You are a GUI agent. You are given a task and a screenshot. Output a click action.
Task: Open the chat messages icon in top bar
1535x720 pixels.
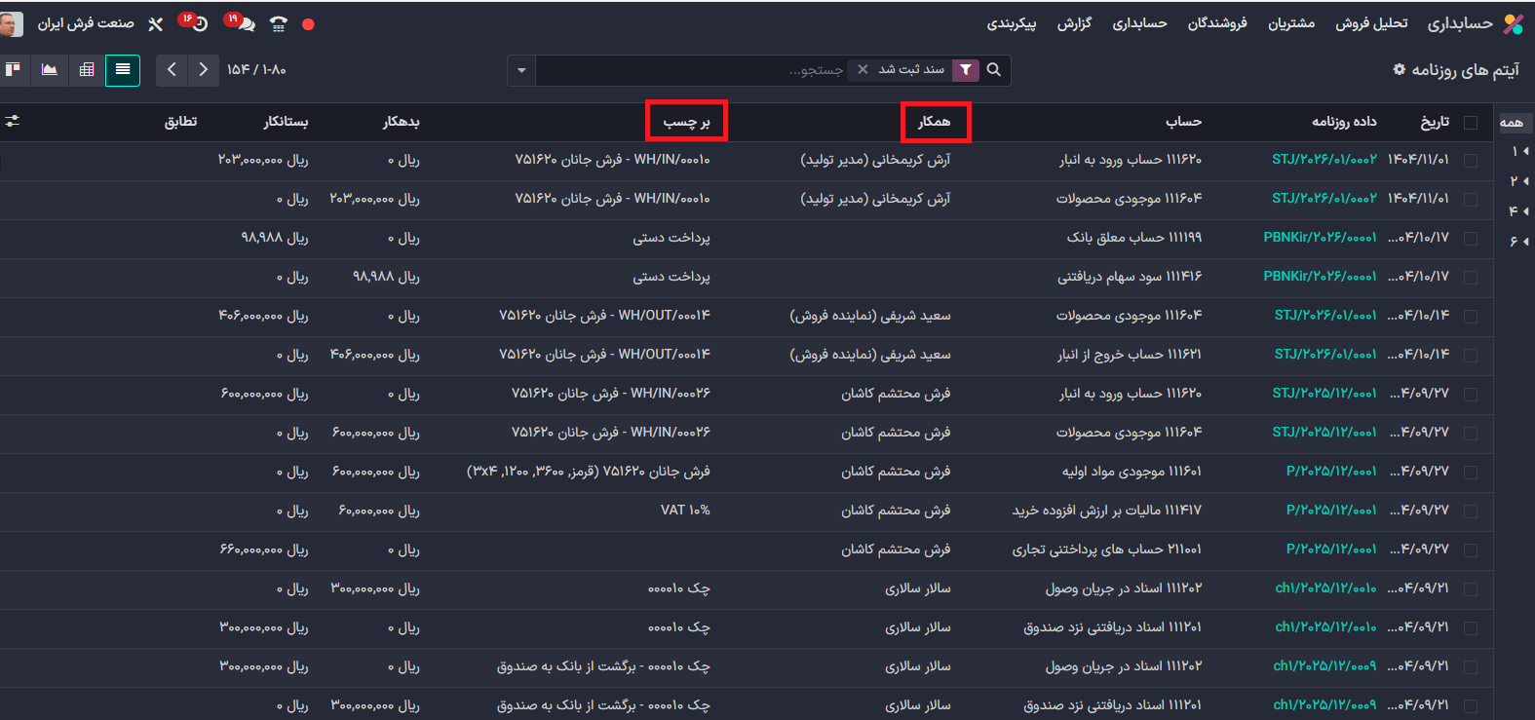(x=245, y=24)
